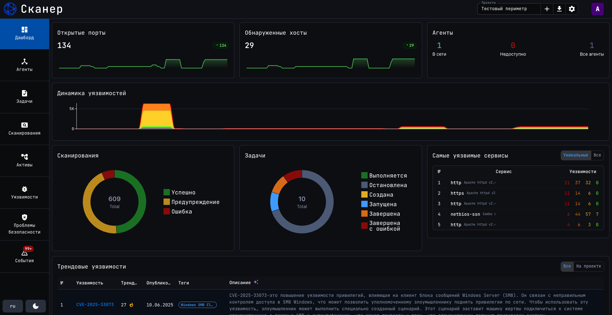Open project settings gear icon

coord(572,9)
